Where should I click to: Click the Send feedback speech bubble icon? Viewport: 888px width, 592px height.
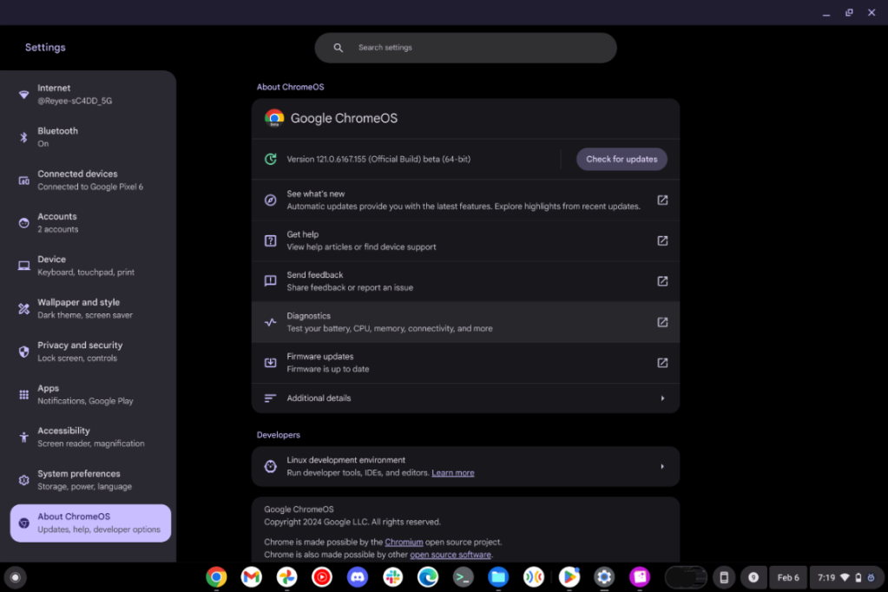tap(270, 281)
